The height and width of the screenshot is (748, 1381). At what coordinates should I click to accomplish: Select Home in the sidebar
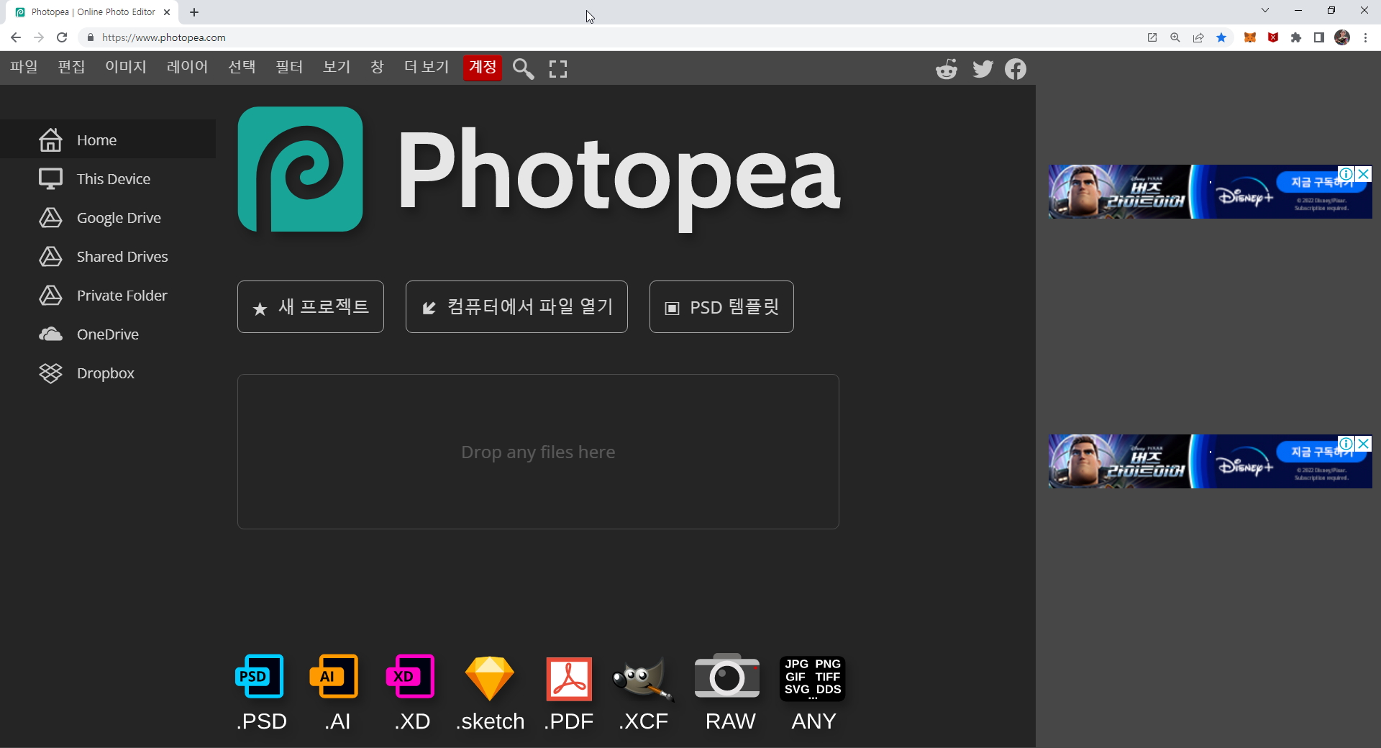point(108,140)
